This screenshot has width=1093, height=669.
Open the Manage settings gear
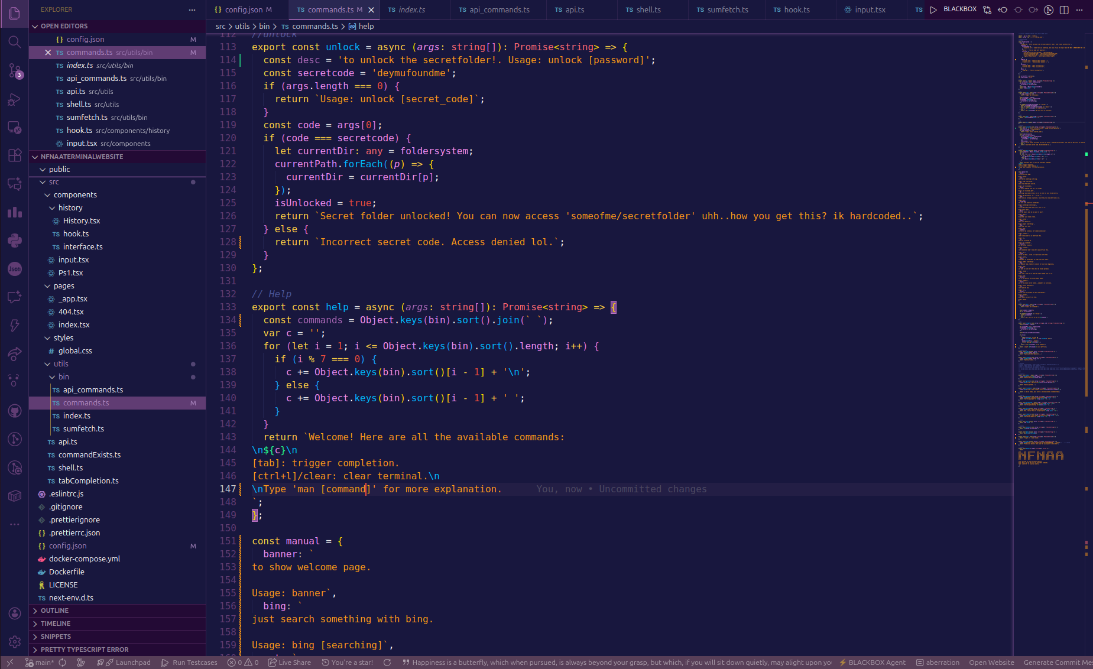[x=15, y=641]
